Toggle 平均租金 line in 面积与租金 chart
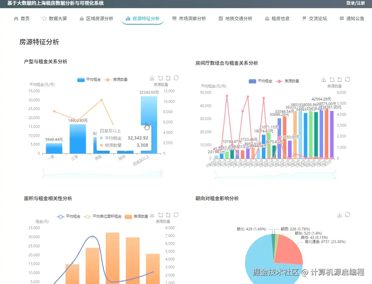Screen dimensions: 372x284 coord(69,216)
